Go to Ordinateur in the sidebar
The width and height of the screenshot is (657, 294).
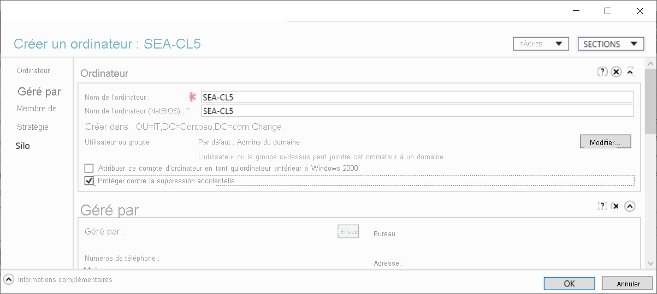pyautogui.click(x=33, y=71)
